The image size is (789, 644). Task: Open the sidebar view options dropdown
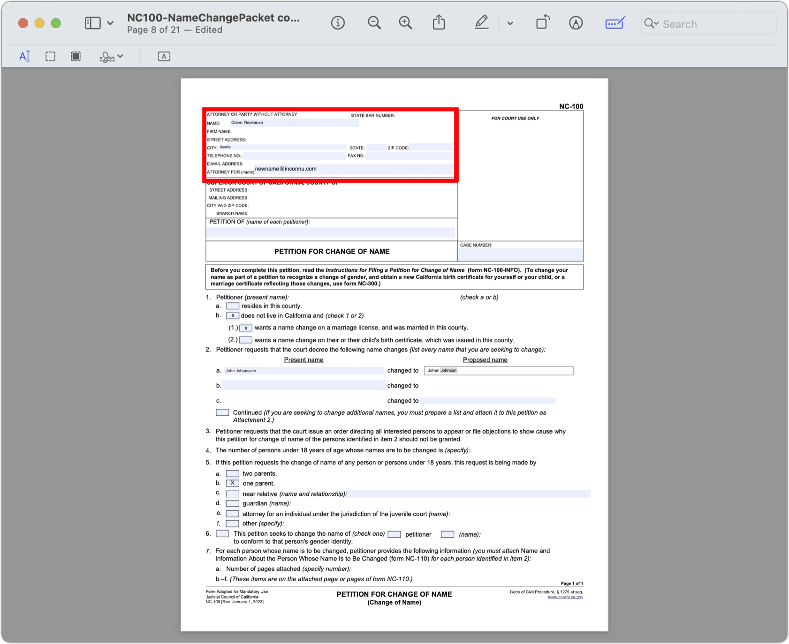(x=110, y=22)
